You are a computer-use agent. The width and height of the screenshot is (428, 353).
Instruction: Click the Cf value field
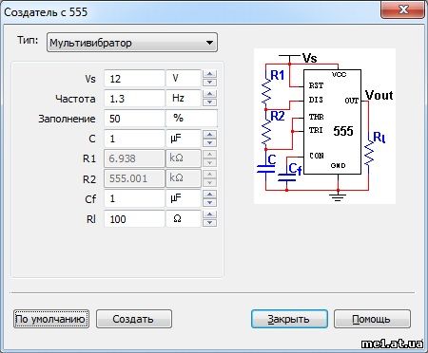[x=134, y=198]
